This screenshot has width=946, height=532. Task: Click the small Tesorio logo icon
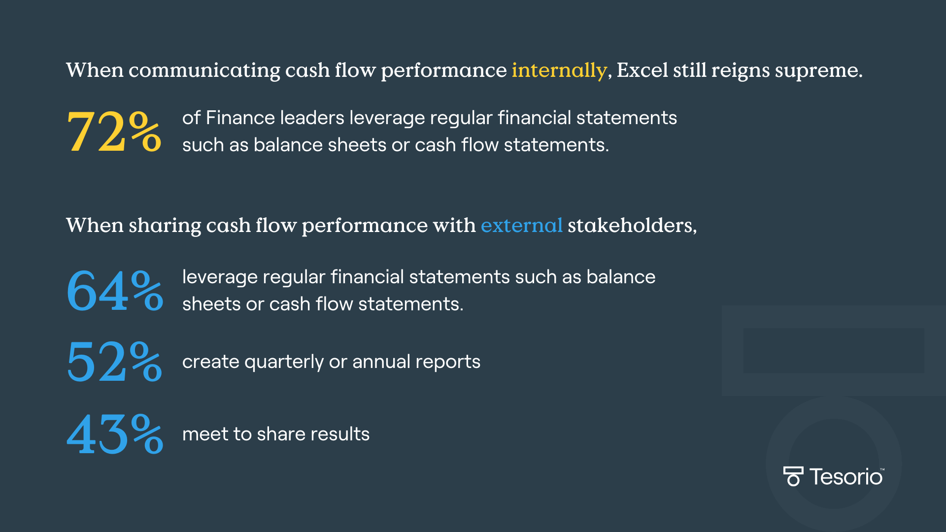coord(793,476)
